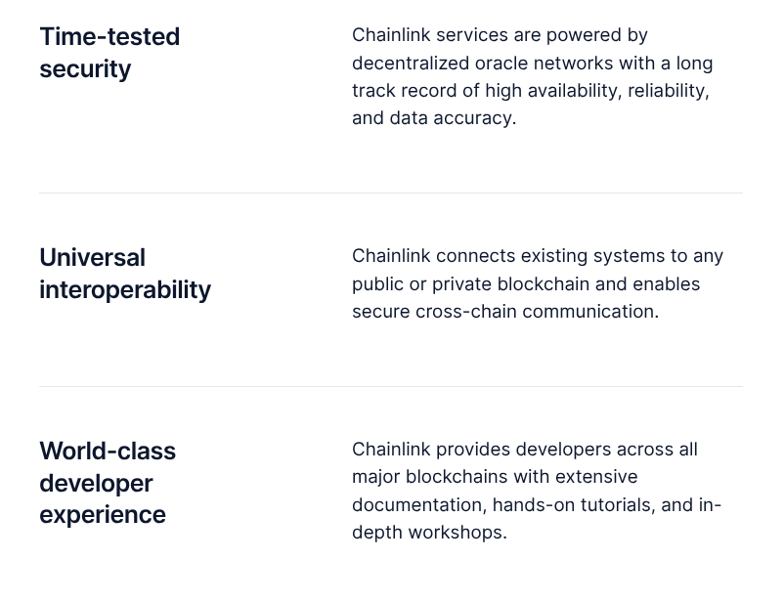Click the word "experience" in the third heading
Viewport: 784px width, 603px height.
(x=103, y=515)
